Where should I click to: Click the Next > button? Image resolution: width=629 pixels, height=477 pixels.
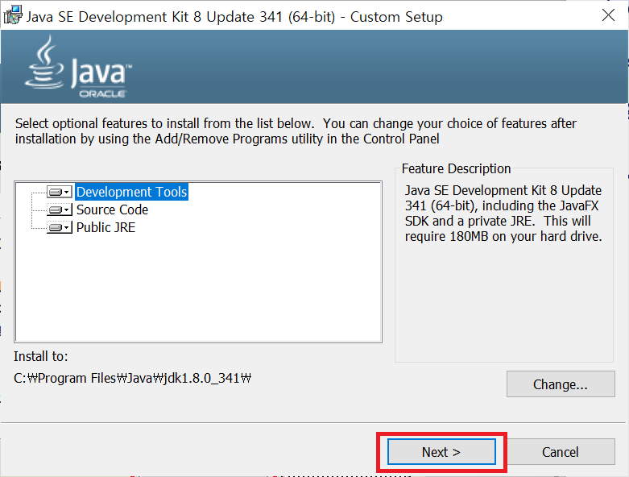[x=441, y=452]
